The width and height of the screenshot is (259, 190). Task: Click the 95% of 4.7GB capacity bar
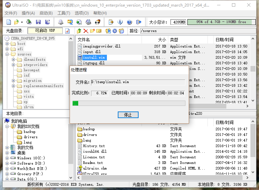pyautogui.click(x=221, y=22)
